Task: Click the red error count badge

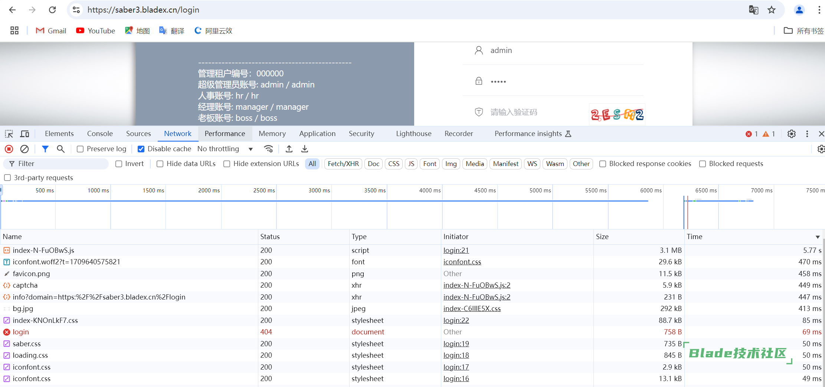Action: pos(752,134)
